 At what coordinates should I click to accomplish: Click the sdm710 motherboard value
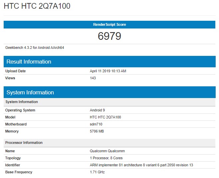click(x=96, y=124)
